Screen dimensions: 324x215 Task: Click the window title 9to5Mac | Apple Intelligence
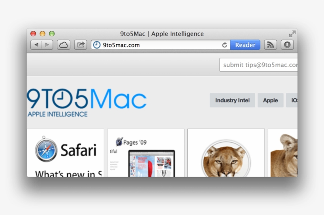(162, 34)
